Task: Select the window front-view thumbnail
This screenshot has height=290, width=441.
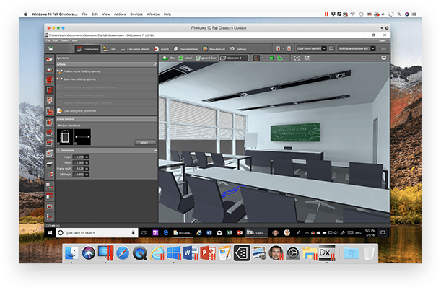Action: [65, 137]
